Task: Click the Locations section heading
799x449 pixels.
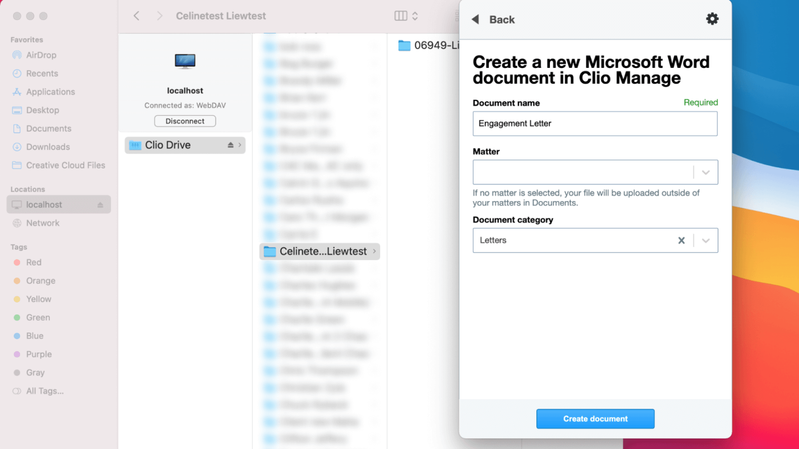Action: pos(27,190)
